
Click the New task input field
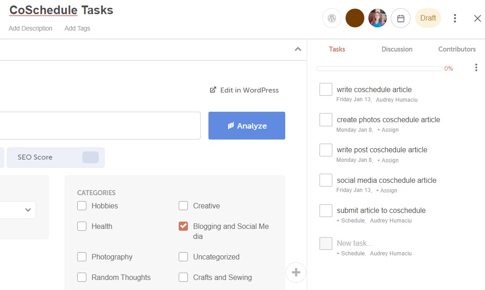point(355,243)
